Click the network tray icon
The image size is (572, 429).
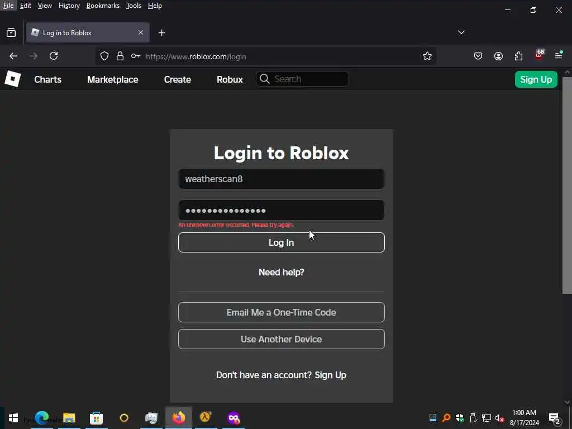487,418
